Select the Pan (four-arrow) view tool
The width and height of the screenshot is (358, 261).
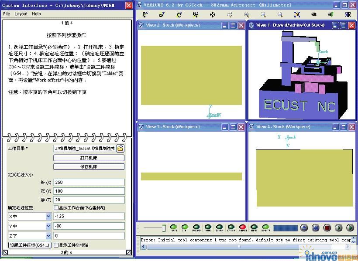[213, 15]
